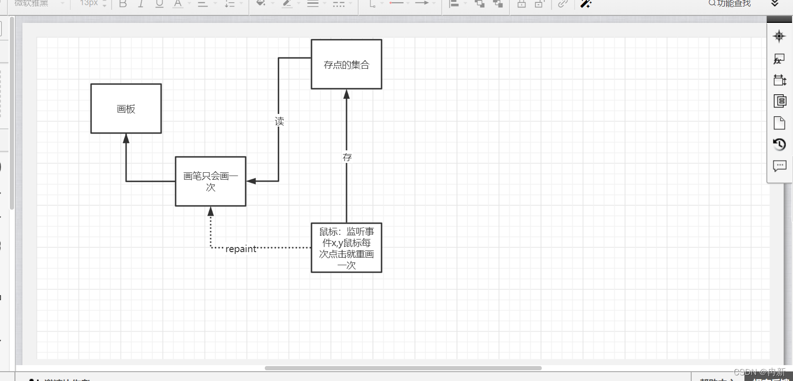The height and width of the screenshot is (381, 793).
Task: Open dashed line style options
Action: [x=339, y=4]
